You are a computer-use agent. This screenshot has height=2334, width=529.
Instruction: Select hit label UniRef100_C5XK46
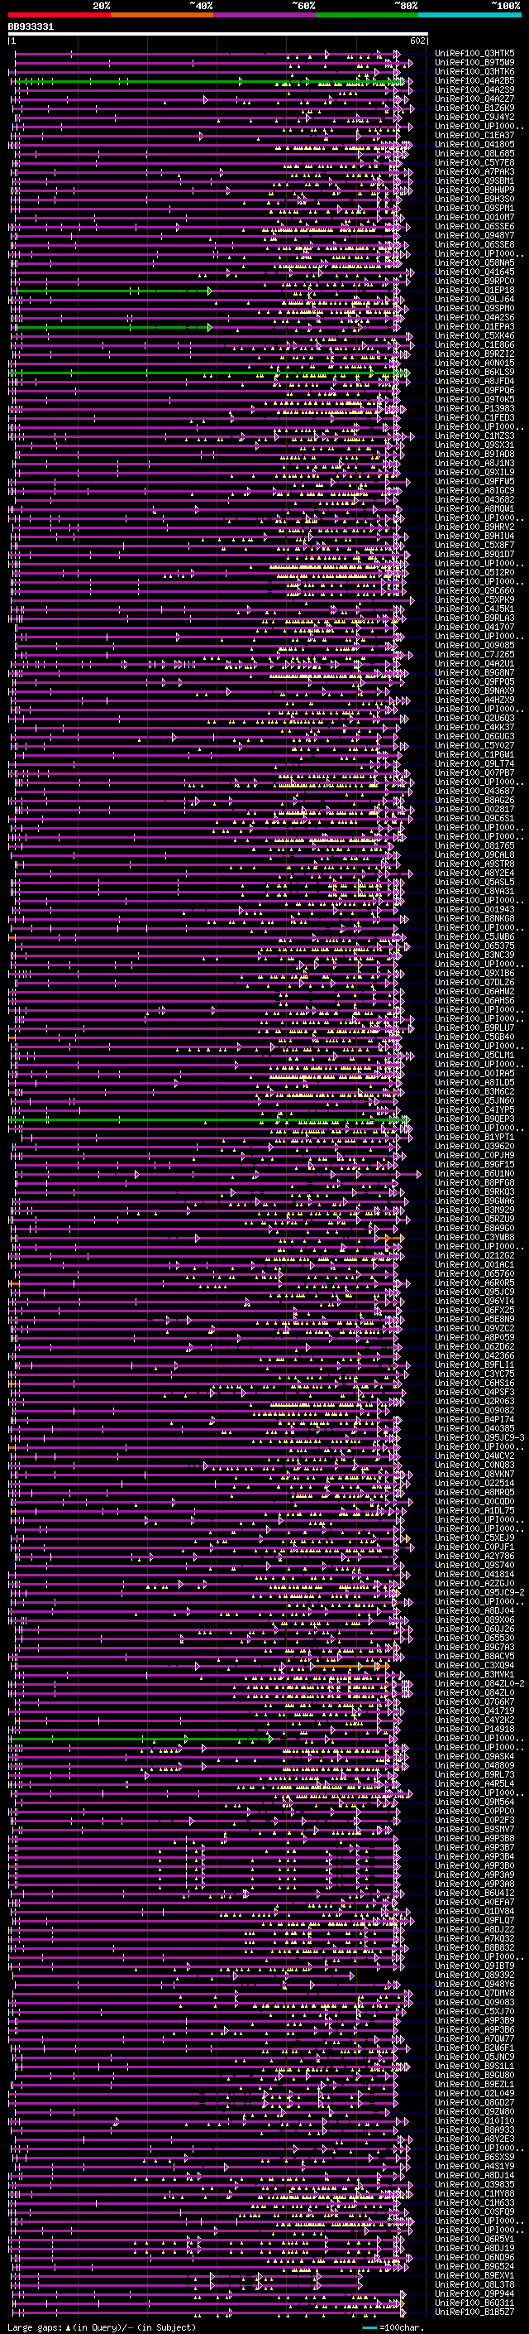point(474,335)
